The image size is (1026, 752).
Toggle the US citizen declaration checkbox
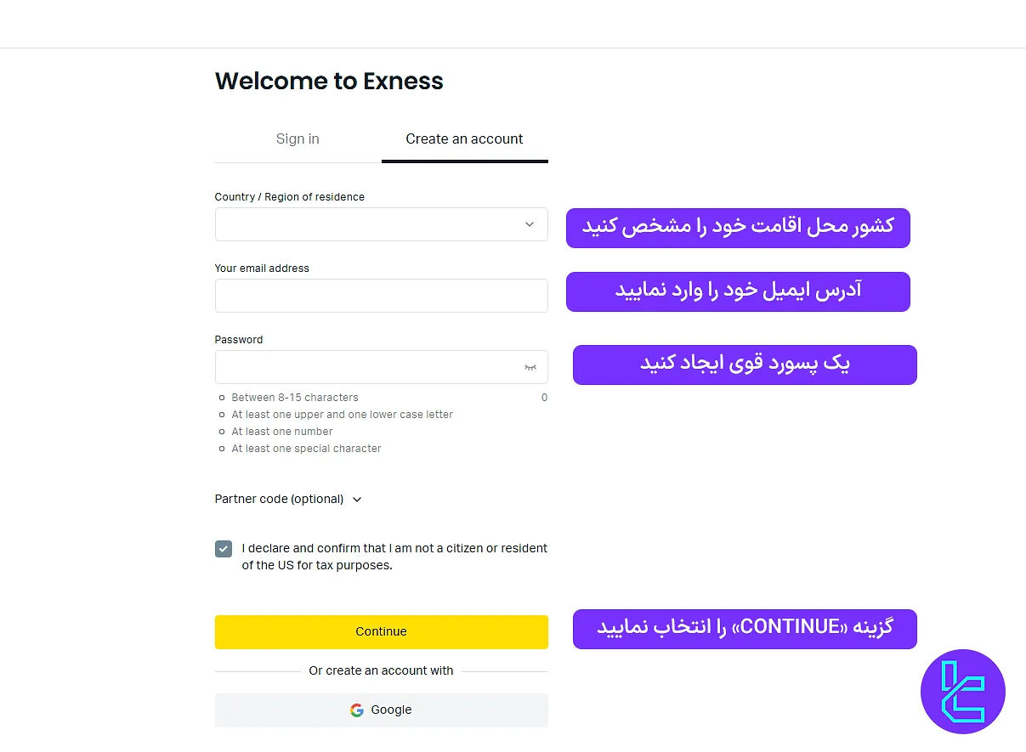coord(223,549)
